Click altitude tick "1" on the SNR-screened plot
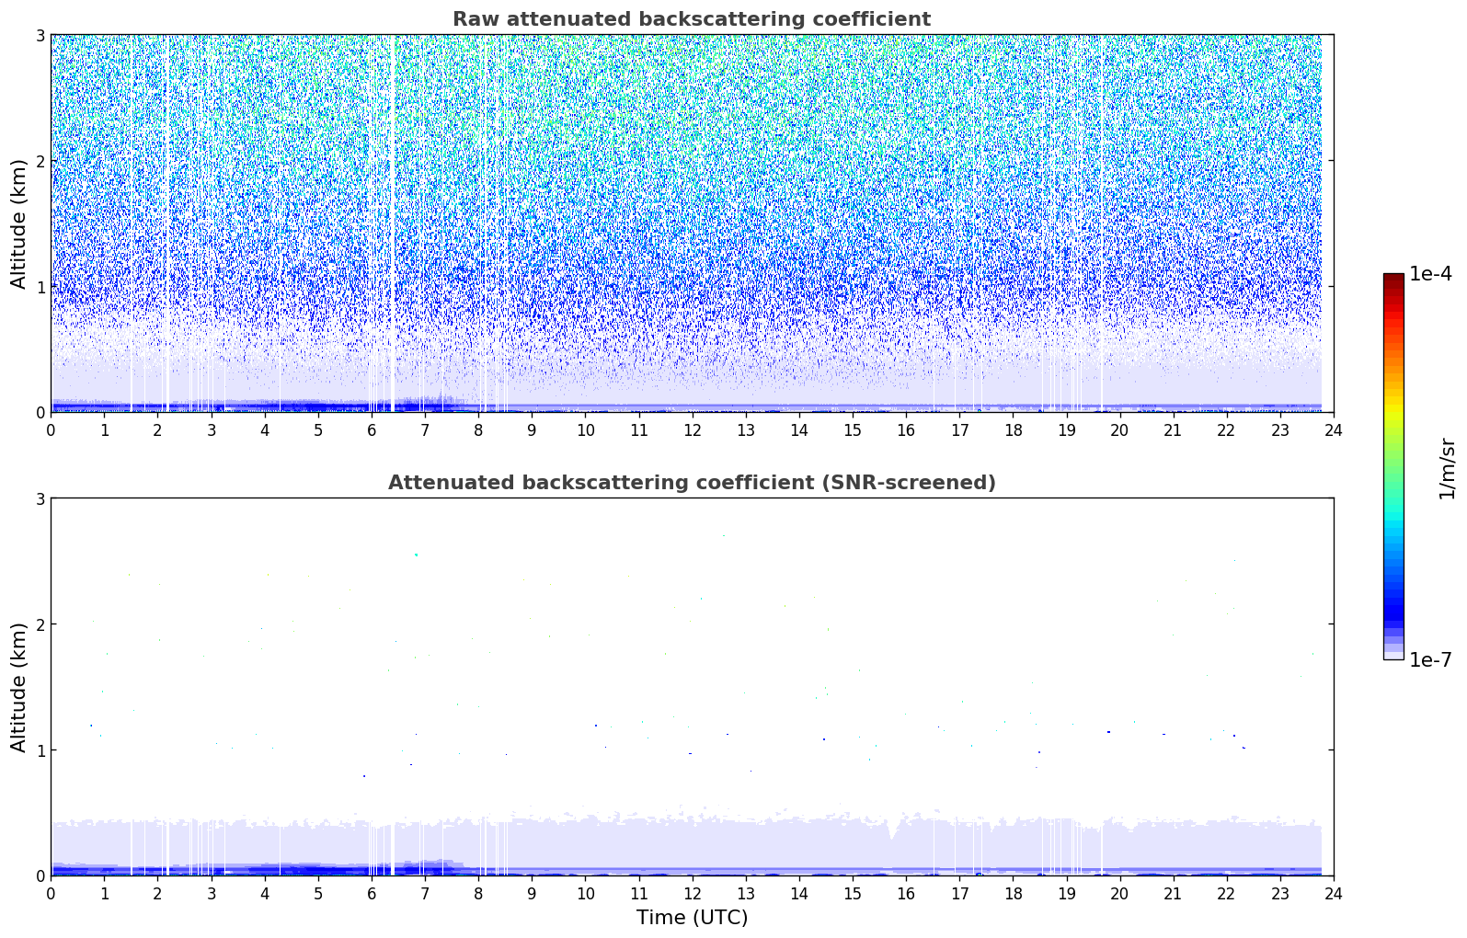Image resolution: width=1467 pixels, height=938 pixels. pos(40,750)
